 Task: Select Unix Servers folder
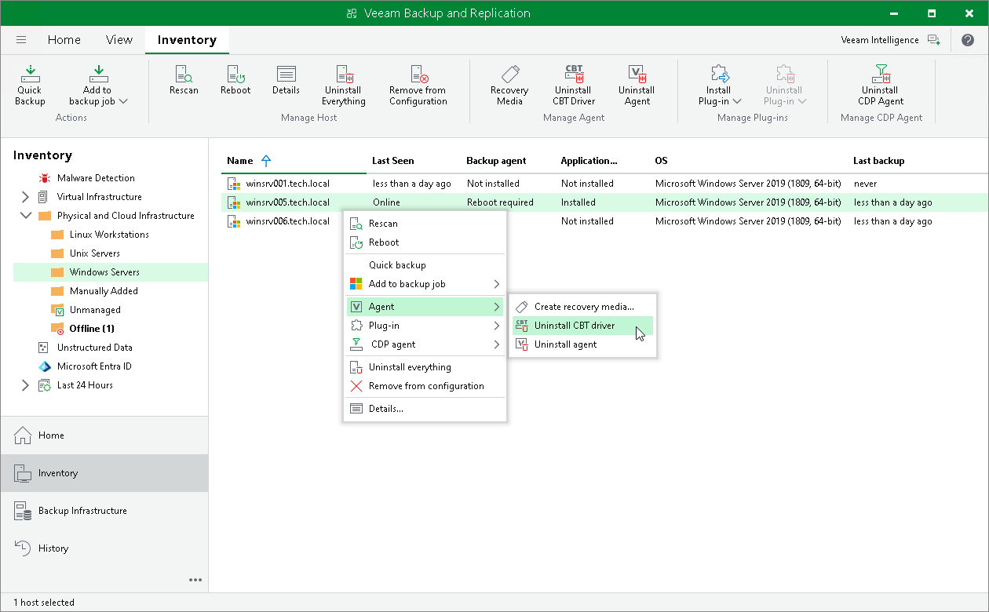[x=94, y=253]
